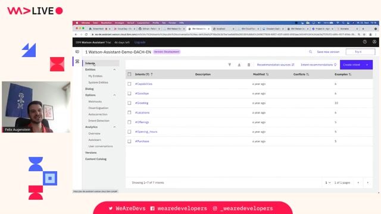Check the #Greeting intent checkbox

click(129, 103)
